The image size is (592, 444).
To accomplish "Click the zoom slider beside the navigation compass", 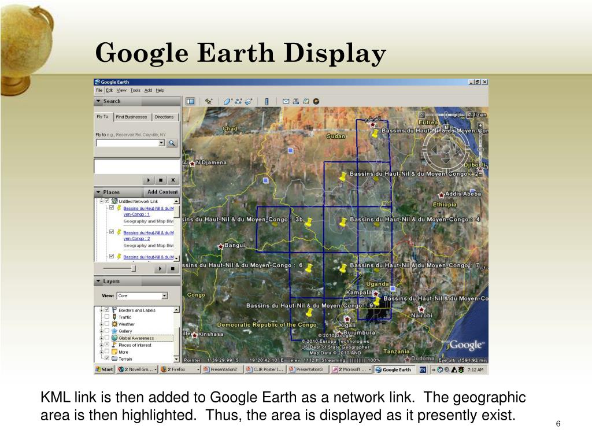I will 480,149.
